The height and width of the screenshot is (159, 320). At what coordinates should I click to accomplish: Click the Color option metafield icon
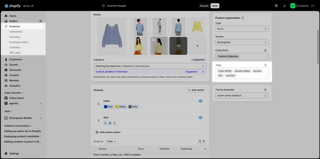200,101
